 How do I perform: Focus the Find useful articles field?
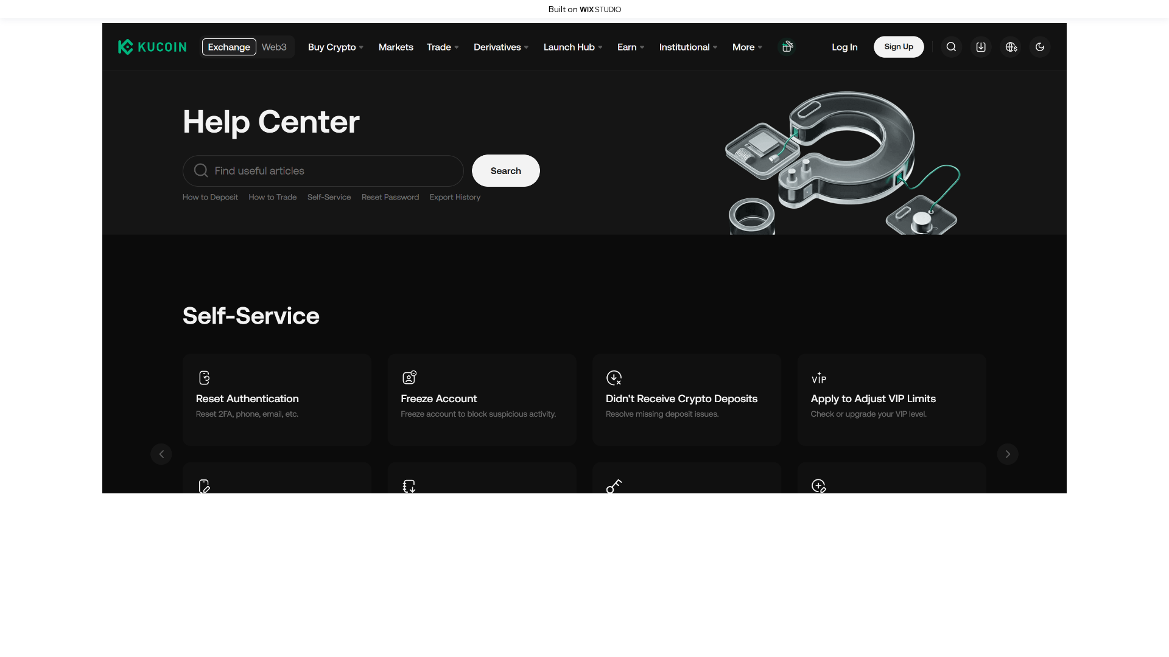click(x=323, y=170)
